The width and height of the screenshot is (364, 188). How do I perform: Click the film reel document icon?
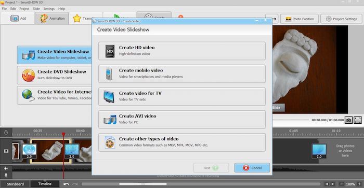pos(110,142)
